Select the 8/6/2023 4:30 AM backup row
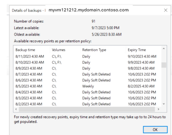The width and height of the screenshot is (172, 135). [29, 80]
